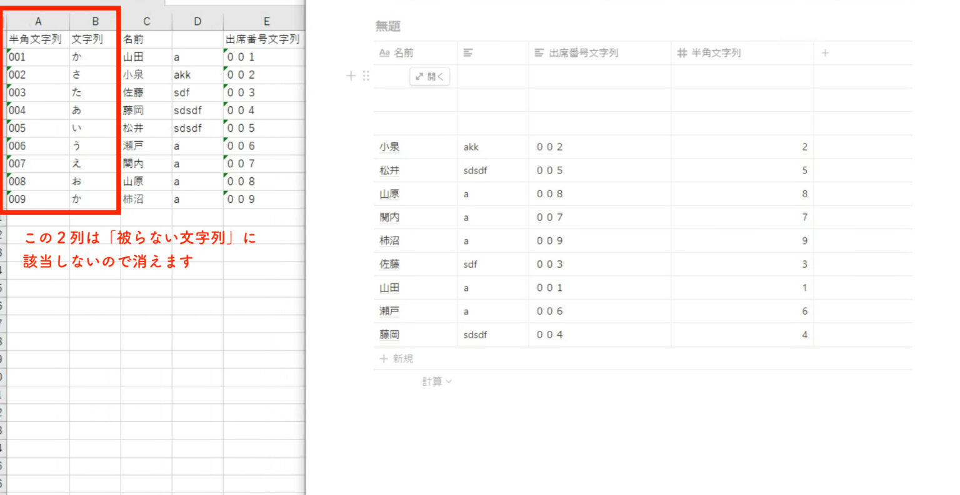Add a new row with the 新規 button
Image resolution: width=960 pixels, height=495 pixels.
(x=397, y=359)
